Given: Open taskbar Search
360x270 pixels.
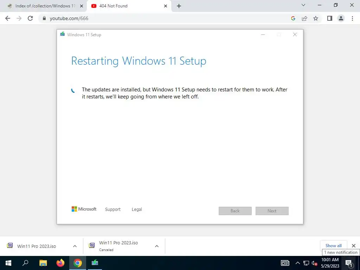Looking at the screenshot, I should click(25, 263).
